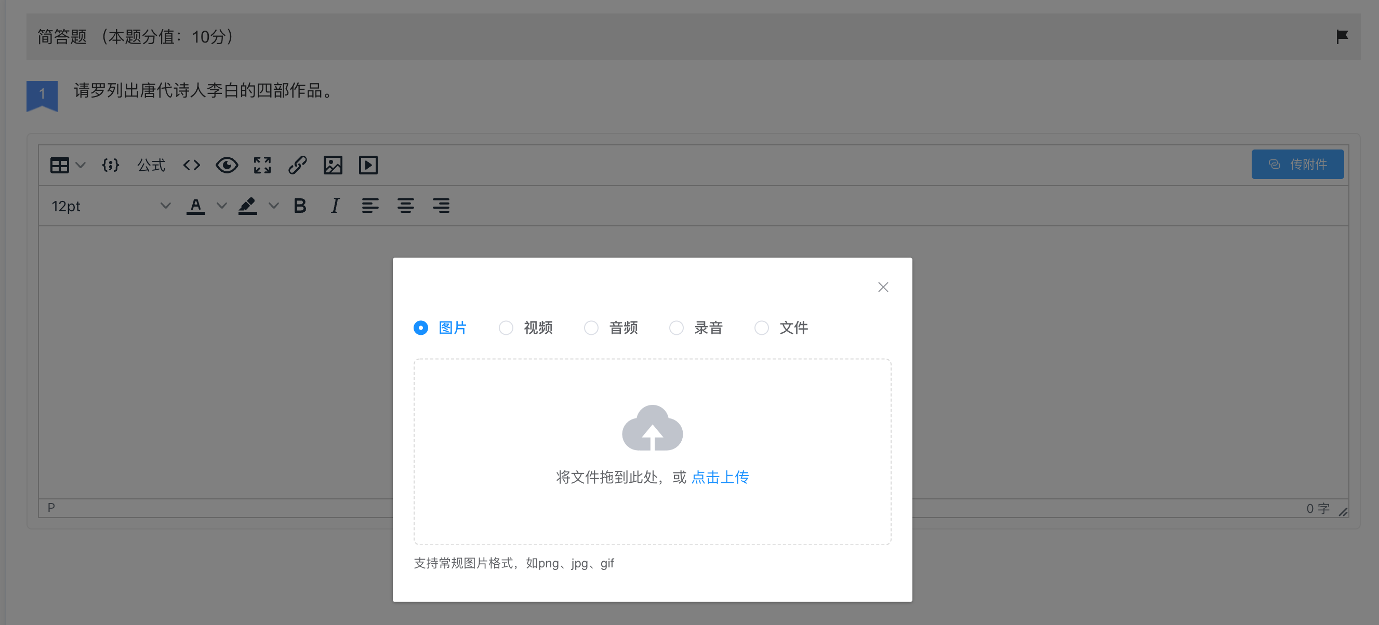Align text right
Viewport: 1379px width, 625px height.
441,206
